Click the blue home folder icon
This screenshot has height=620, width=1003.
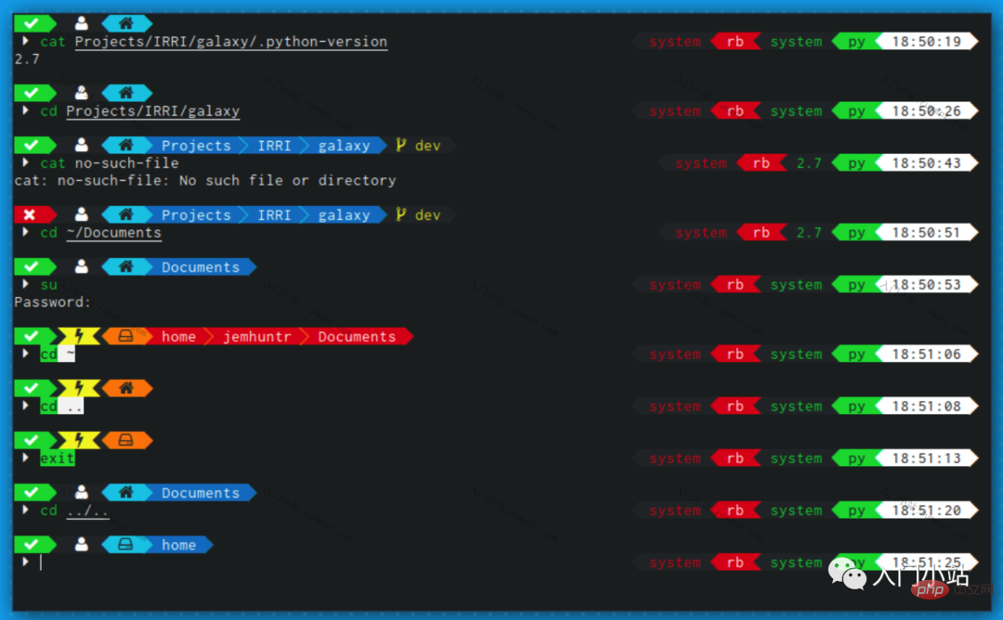[x=126, y=22]
